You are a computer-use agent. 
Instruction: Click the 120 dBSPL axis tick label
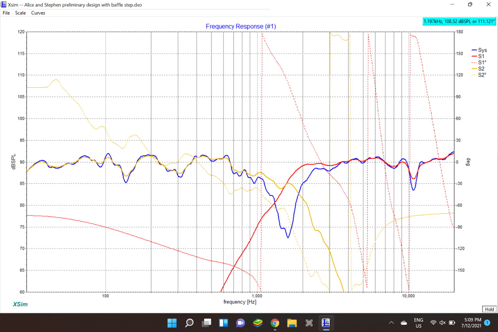(21, 32)
